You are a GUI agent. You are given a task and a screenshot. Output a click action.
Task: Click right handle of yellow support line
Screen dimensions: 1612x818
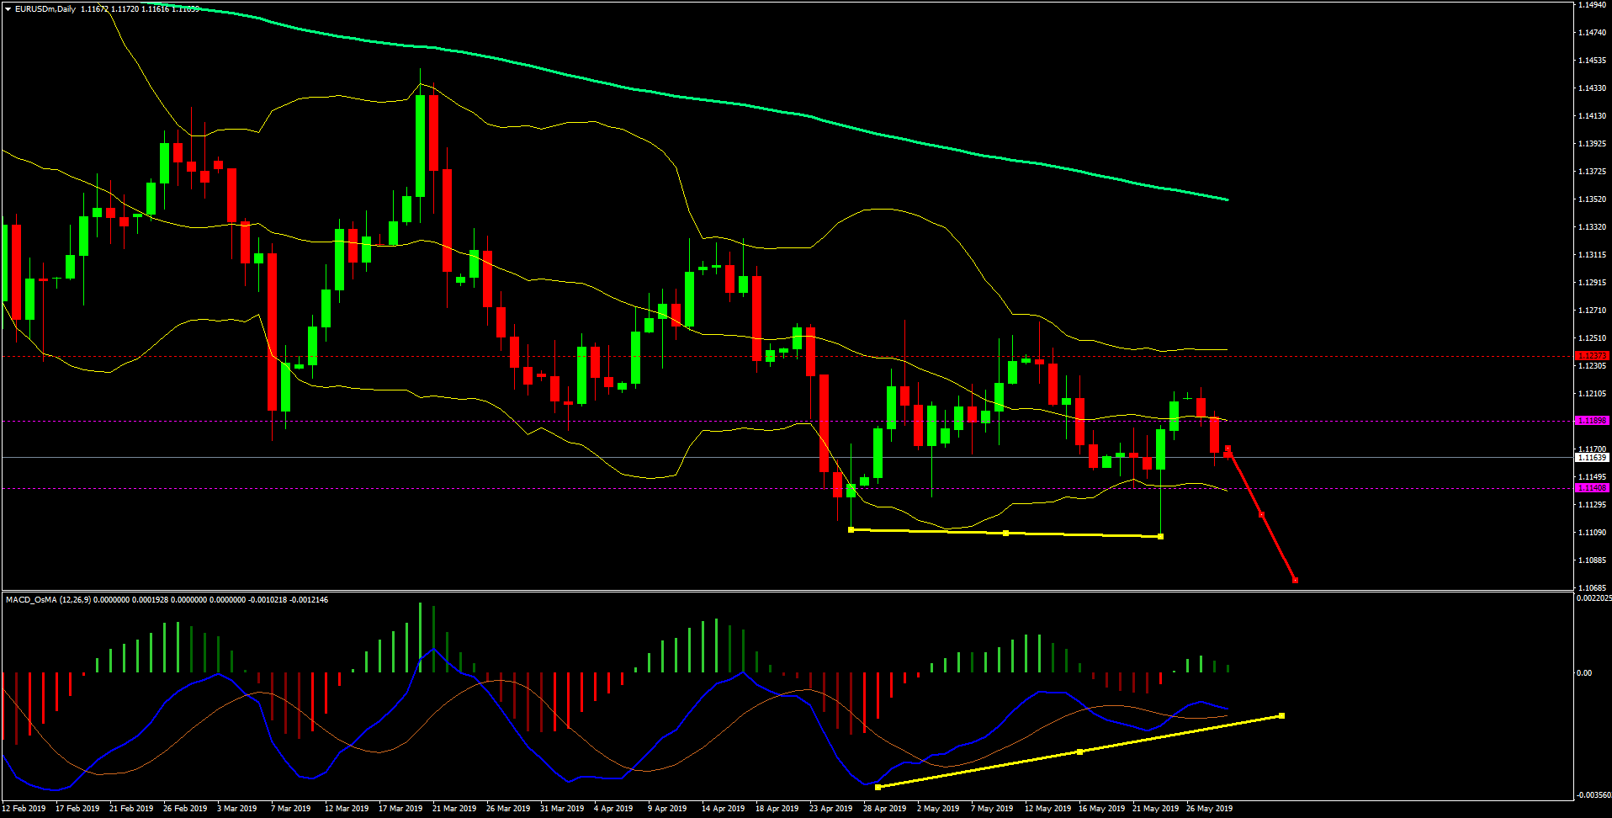pos(1161,536)
